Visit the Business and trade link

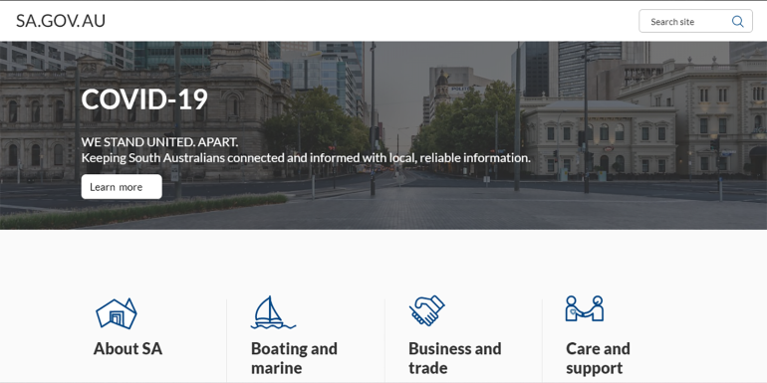point(455,358)
